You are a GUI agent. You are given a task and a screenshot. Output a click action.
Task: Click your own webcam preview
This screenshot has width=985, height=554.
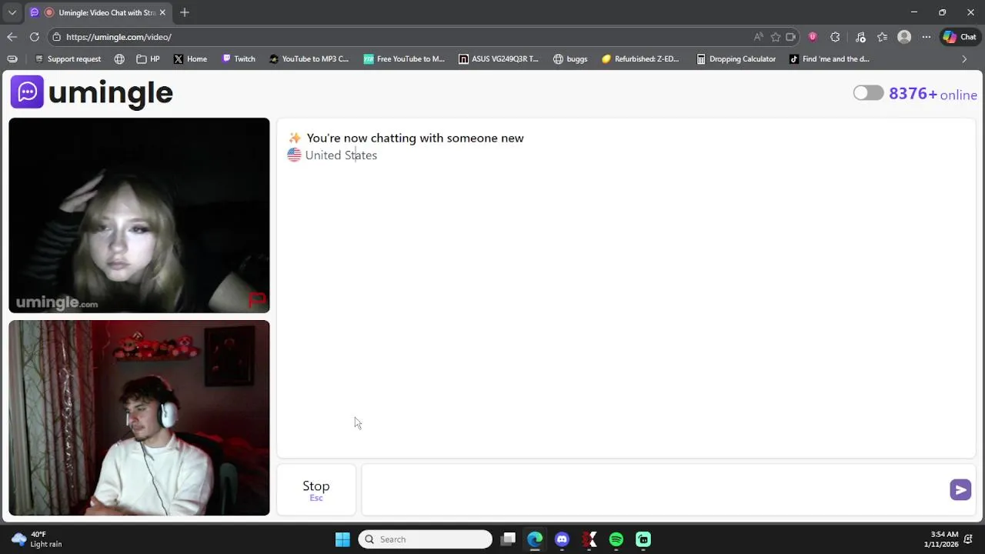139,418
